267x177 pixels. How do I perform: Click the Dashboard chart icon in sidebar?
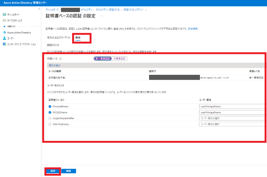5,15
